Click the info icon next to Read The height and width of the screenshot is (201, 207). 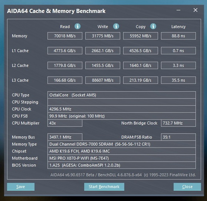click(x=78, y=26)
